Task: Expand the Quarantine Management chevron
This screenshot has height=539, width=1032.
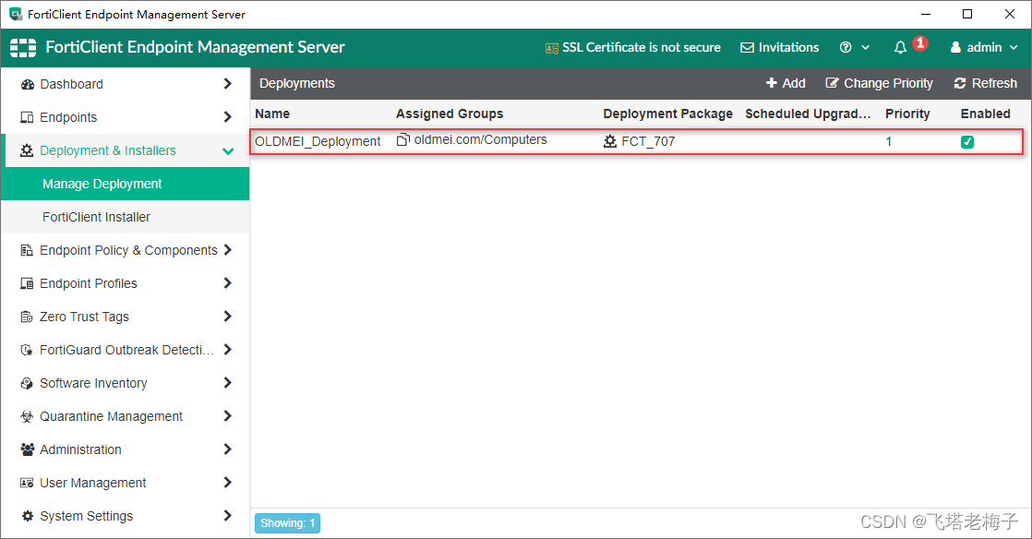Action: point(228,416)
